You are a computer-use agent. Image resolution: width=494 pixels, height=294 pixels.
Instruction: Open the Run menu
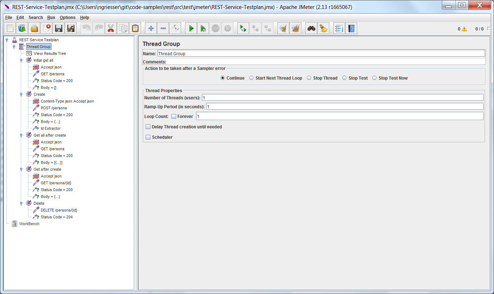click(x=51, y=17)
